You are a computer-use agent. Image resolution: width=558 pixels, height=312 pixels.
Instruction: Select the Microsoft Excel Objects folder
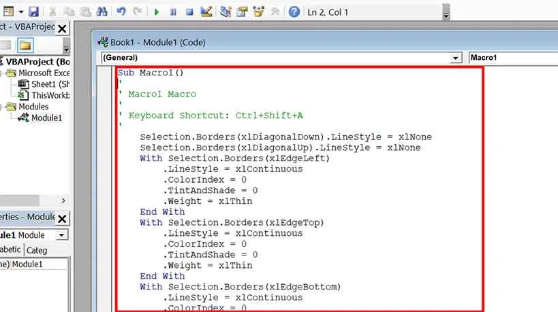tap(44, 73)
